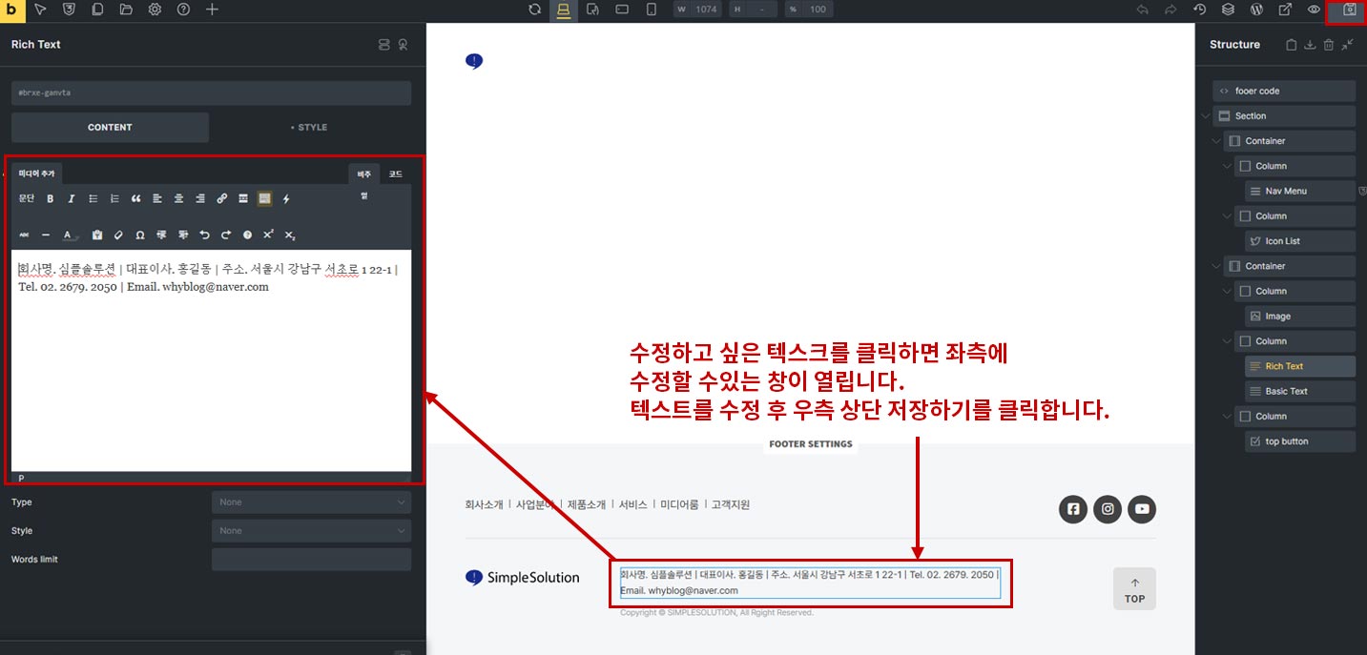1367x655 pixels.
Task: Switch to the 코드 editor tab
Action: coord(395,174)
